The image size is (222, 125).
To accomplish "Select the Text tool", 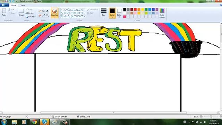I will point(47,11).
